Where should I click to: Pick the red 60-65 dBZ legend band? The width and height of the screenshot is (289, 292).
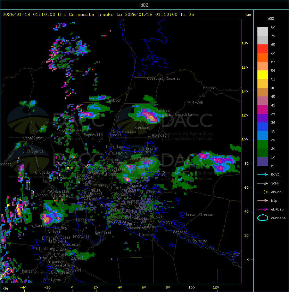coord(263,49)
